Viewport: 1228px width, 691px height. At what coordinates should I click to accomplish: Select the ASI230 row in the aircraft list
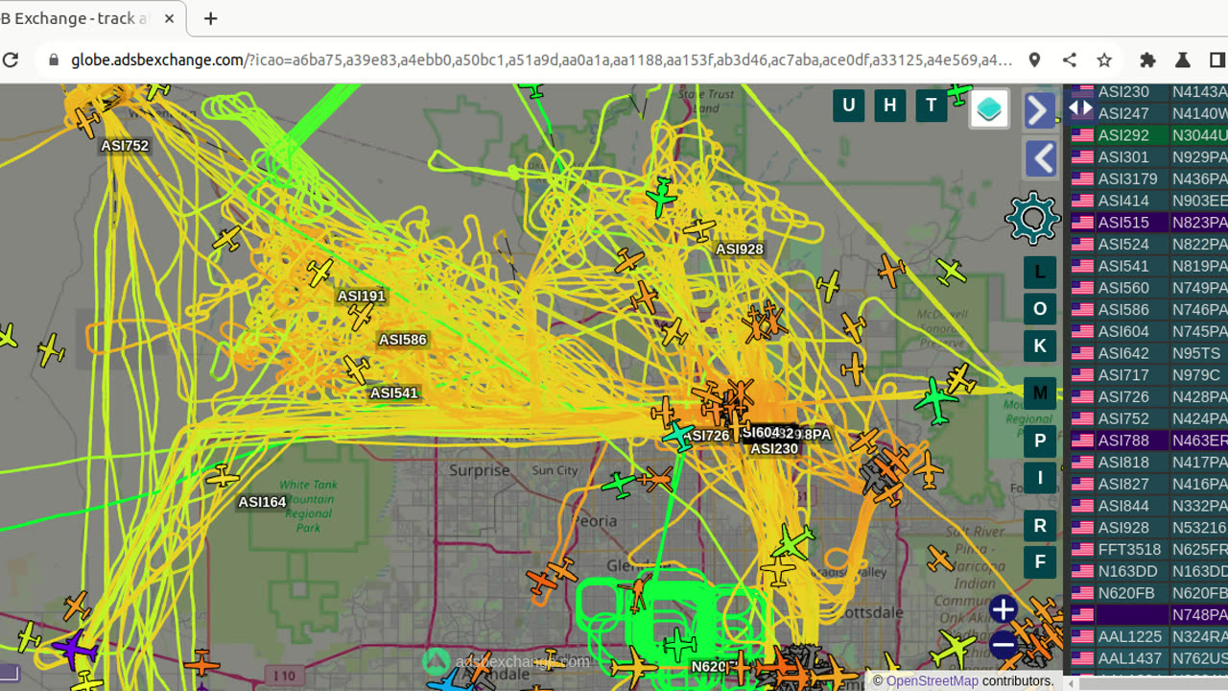[x=1147, y=92]
